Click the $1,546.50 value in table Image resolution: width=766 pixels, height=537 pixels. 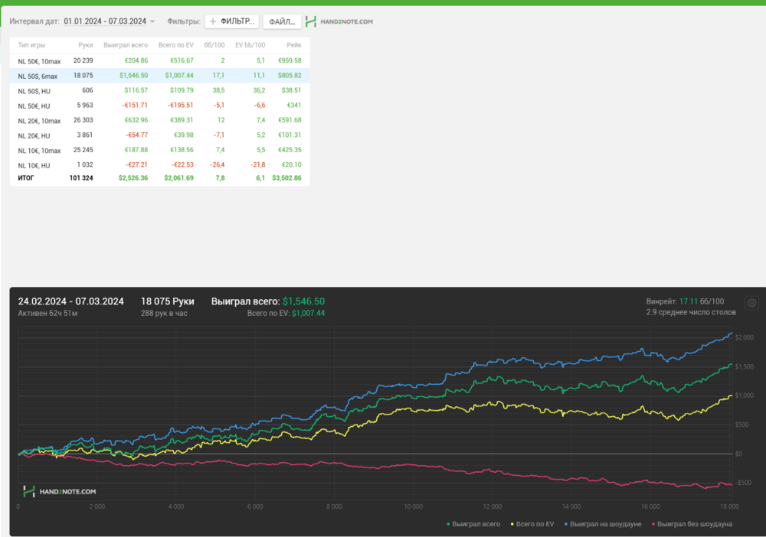pos(133,76)
